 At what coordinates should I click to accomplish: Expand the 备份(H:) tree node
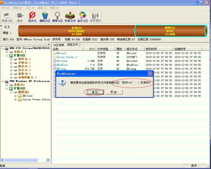11,74
